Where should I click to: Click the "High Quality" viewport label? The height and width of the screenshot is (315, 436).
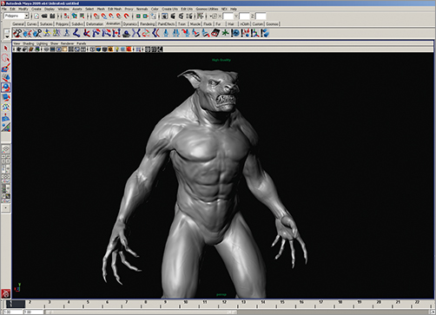click(221, 60)
